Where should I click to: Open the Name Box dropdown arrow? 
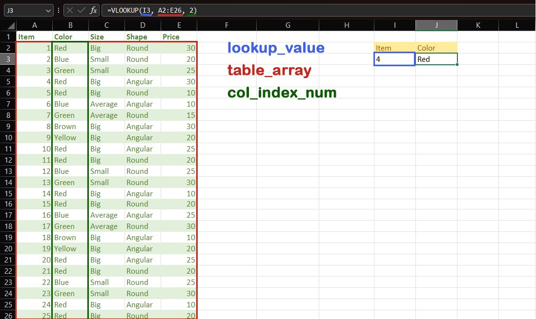(x=48, y=10)
